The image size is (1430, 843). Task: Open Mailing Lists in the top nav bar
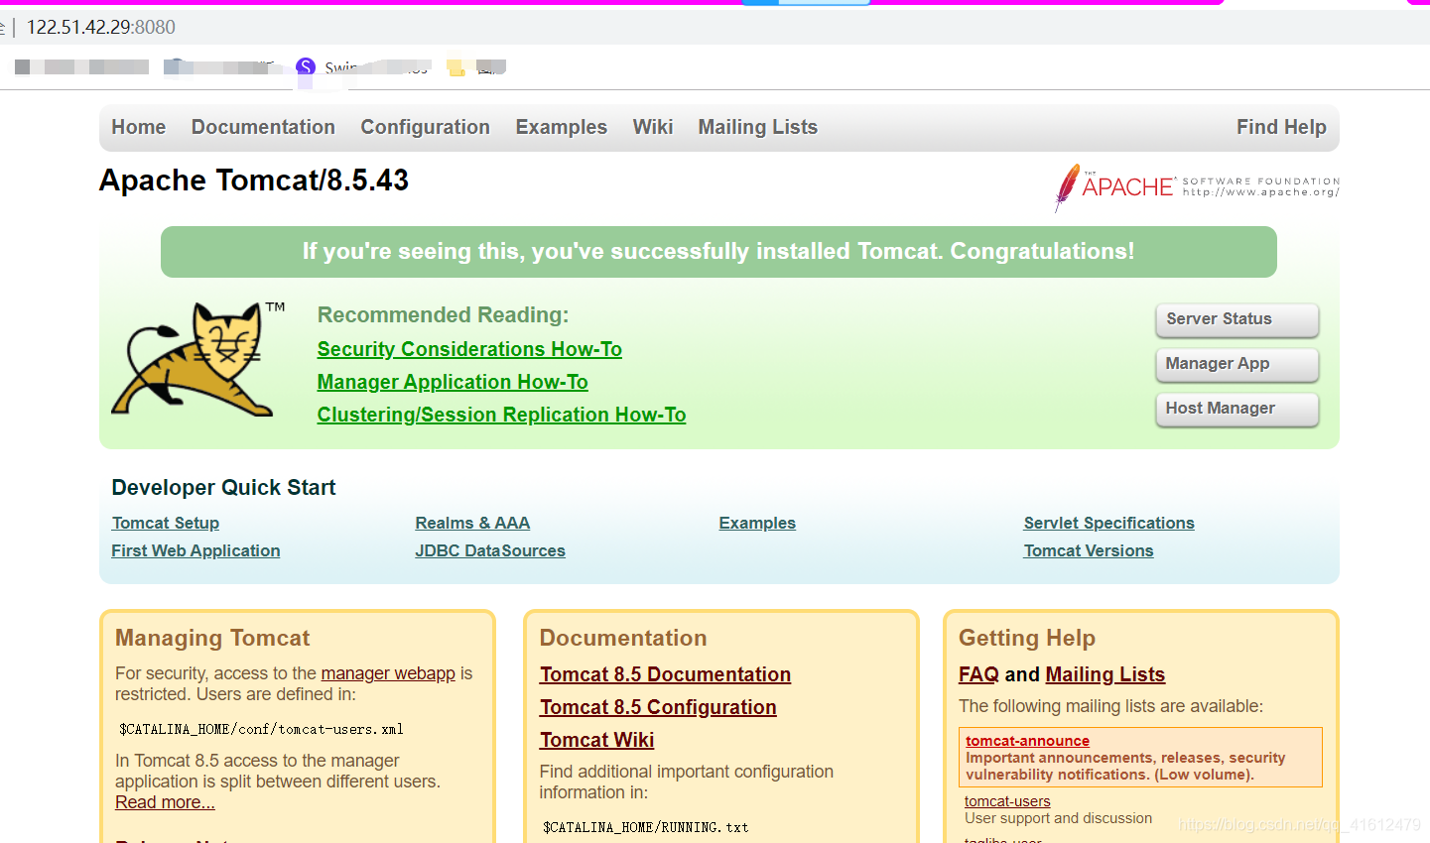point(757,127)
